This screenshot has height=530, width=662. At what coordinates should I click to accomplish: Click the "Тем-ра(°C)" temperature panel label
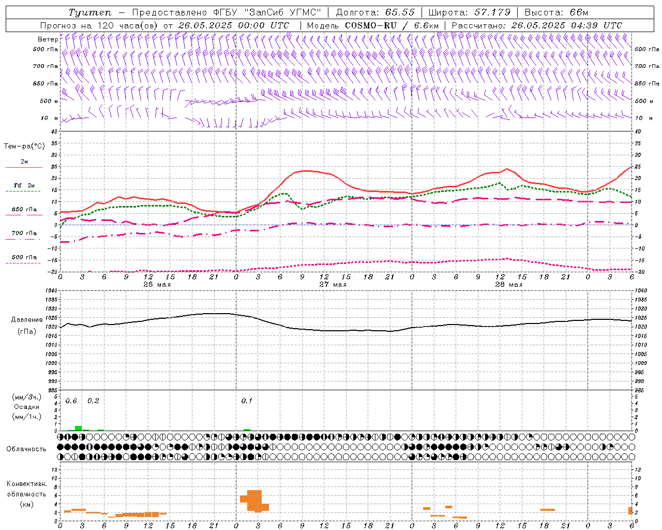tap(24, 146)
